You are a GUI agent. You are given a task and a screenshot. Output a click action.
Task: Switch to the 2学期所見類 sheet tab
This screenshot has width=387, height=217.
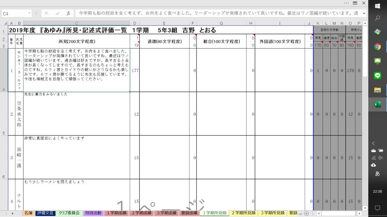pos(243,213)
